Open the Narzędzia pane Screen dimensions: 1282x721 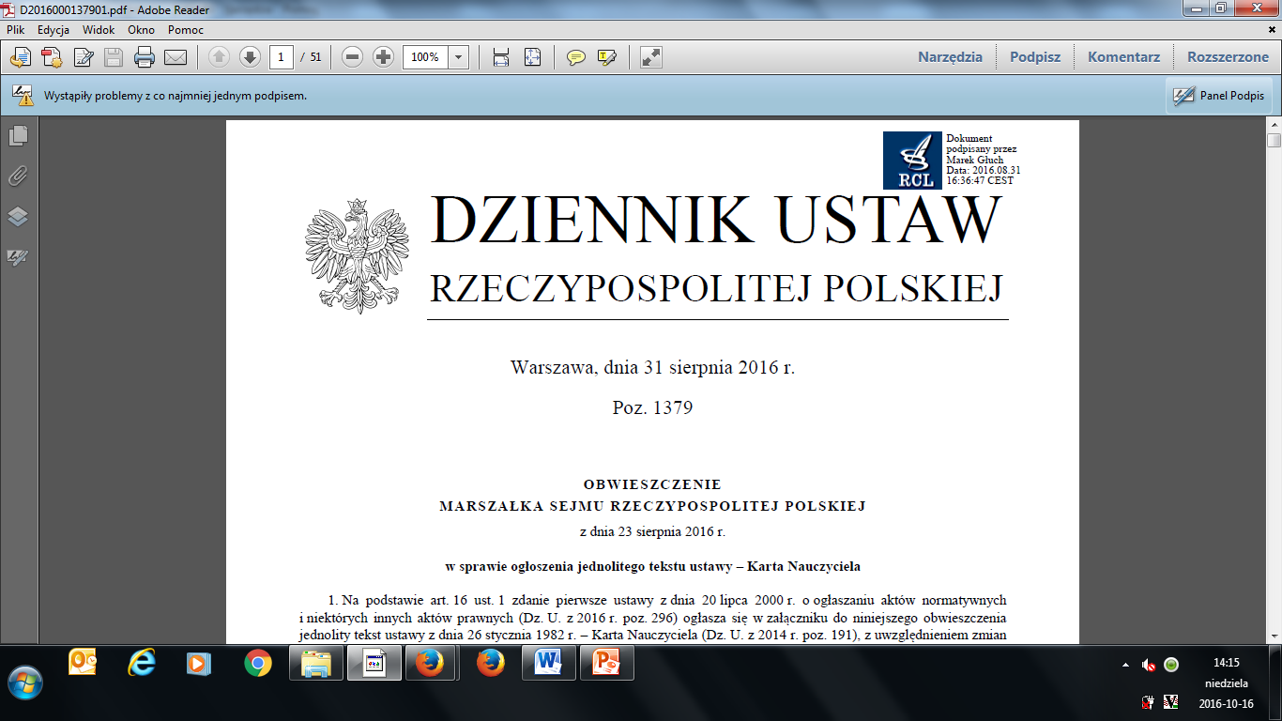tap(950, 57)
